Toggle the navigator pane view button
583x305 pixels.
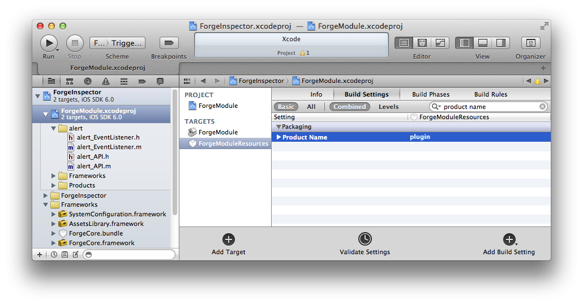point(464,43)
